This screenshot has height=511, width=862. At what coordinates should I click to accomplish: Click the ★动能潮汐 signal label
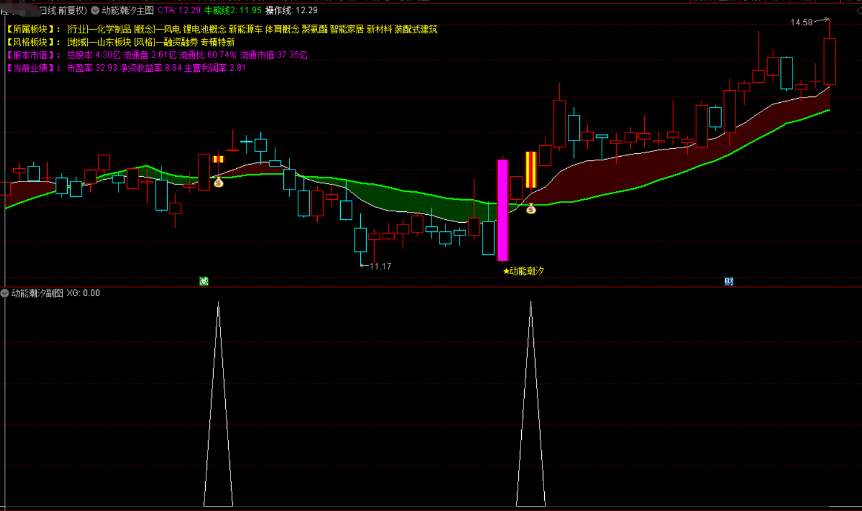point(524,271)
